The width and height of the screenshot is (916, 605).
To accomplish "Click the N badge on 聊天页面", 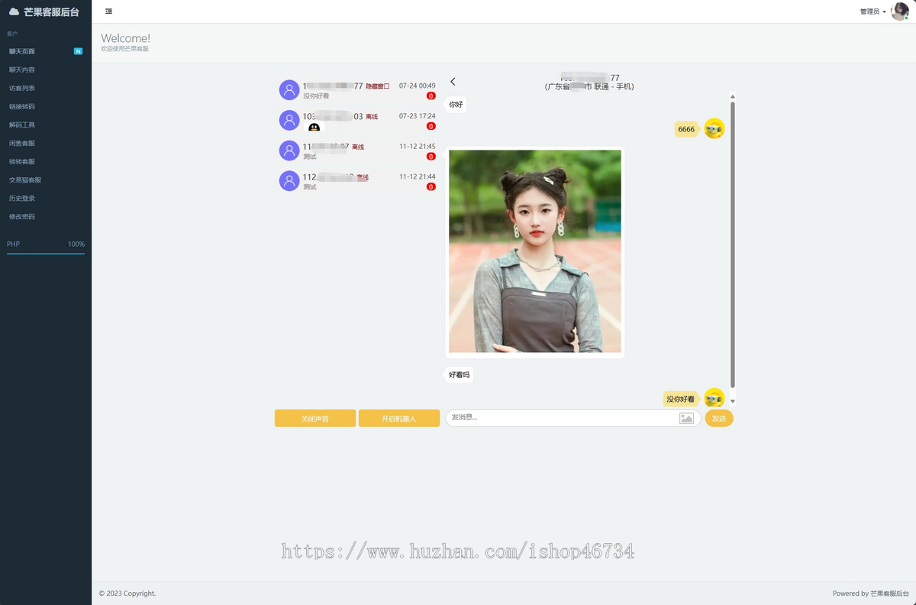I will pyautogui.click(x=78, y=51).
